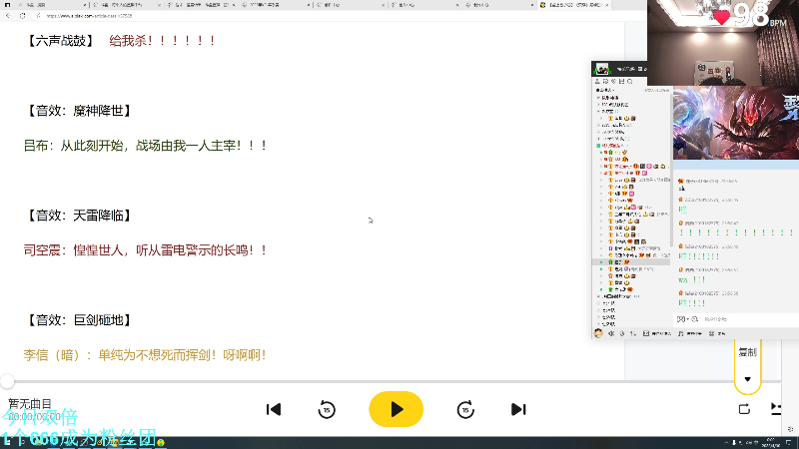Start playback with the yellow play button
The image size is (799, 449).
point(396,409)
